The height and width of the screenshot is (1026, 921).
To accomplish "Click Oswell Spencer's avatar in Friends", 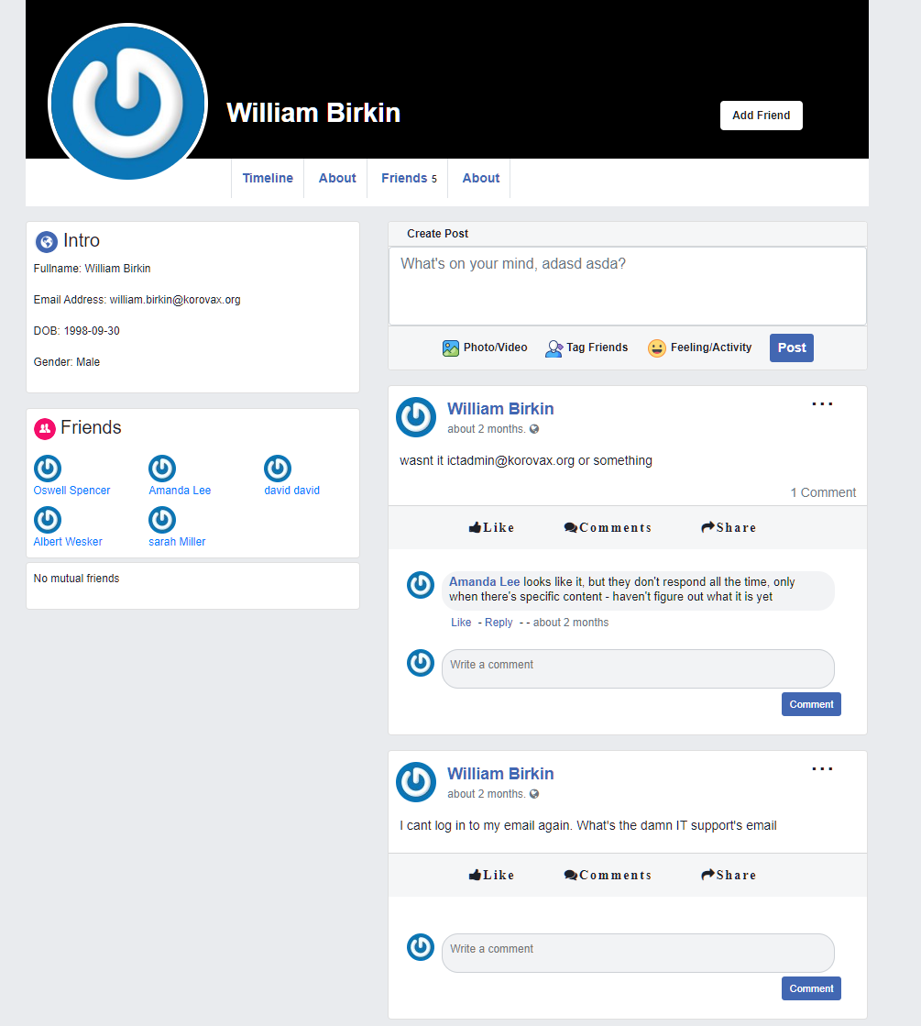I will [x=48, y=469].
